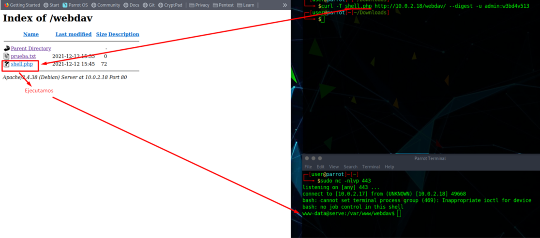Open the Getting Started Firefox bookmark

[22, 5]
